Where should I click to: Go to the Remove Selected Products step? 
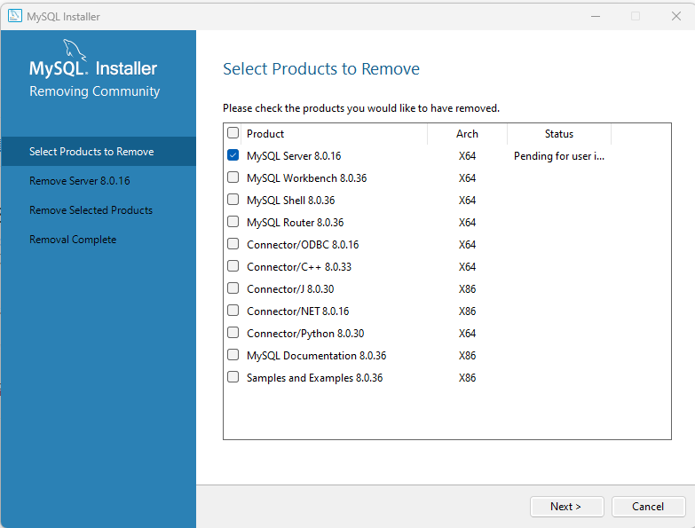91,210
